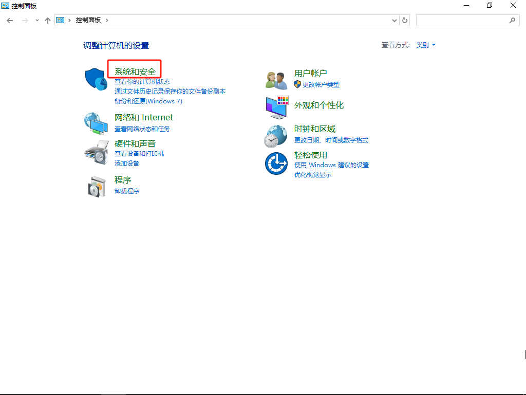
Task: Click the Clock and Region globe icon
Action: [x=276, y=135]
